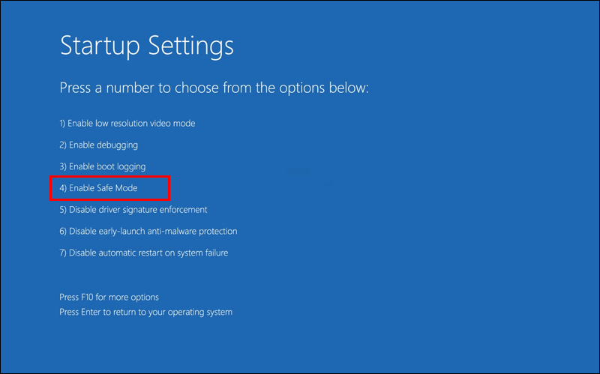Viewport: 600px width, 374px height.
Task: Click number 5) beside driver signature enforcement
Action: (x=63, y=210)
